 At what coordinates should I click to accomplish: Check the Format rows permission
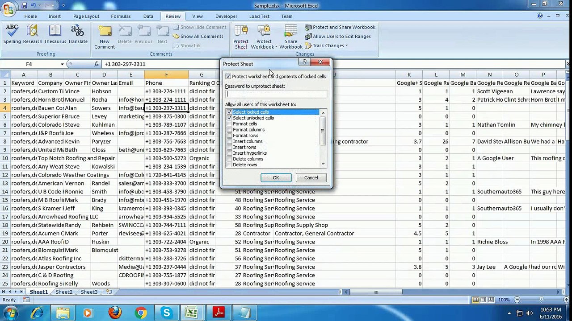pos(229,136)
